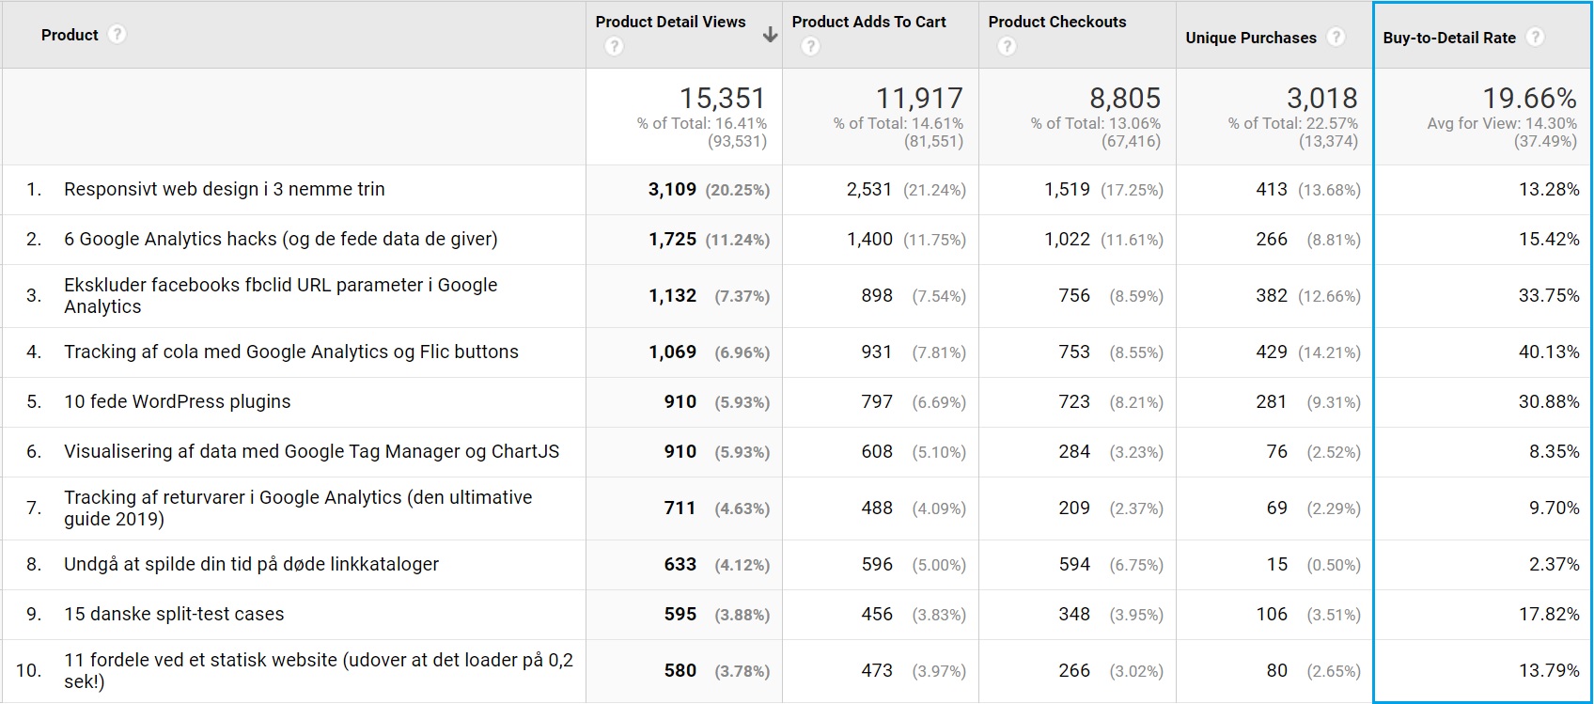This screenshot has height=704, width=1594.
Task: Open 6 Google Analytics hacks product row
Action: [x=280, y=239]
